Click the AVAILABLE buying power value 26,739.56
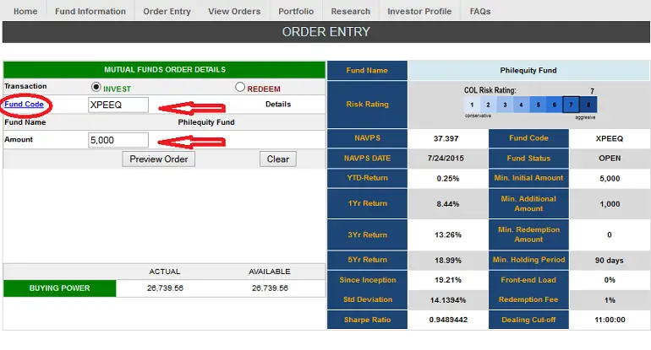The image size is (651, 350). [x=270, y=288]
